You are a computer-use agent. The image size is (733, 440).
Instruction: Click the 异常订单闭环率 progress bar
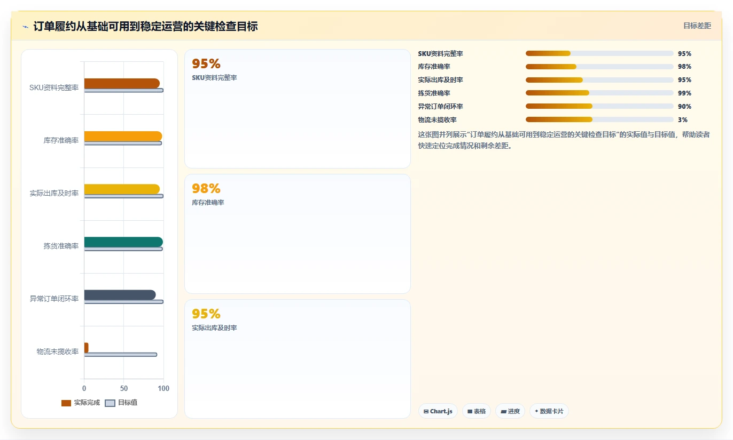(599, 106)
